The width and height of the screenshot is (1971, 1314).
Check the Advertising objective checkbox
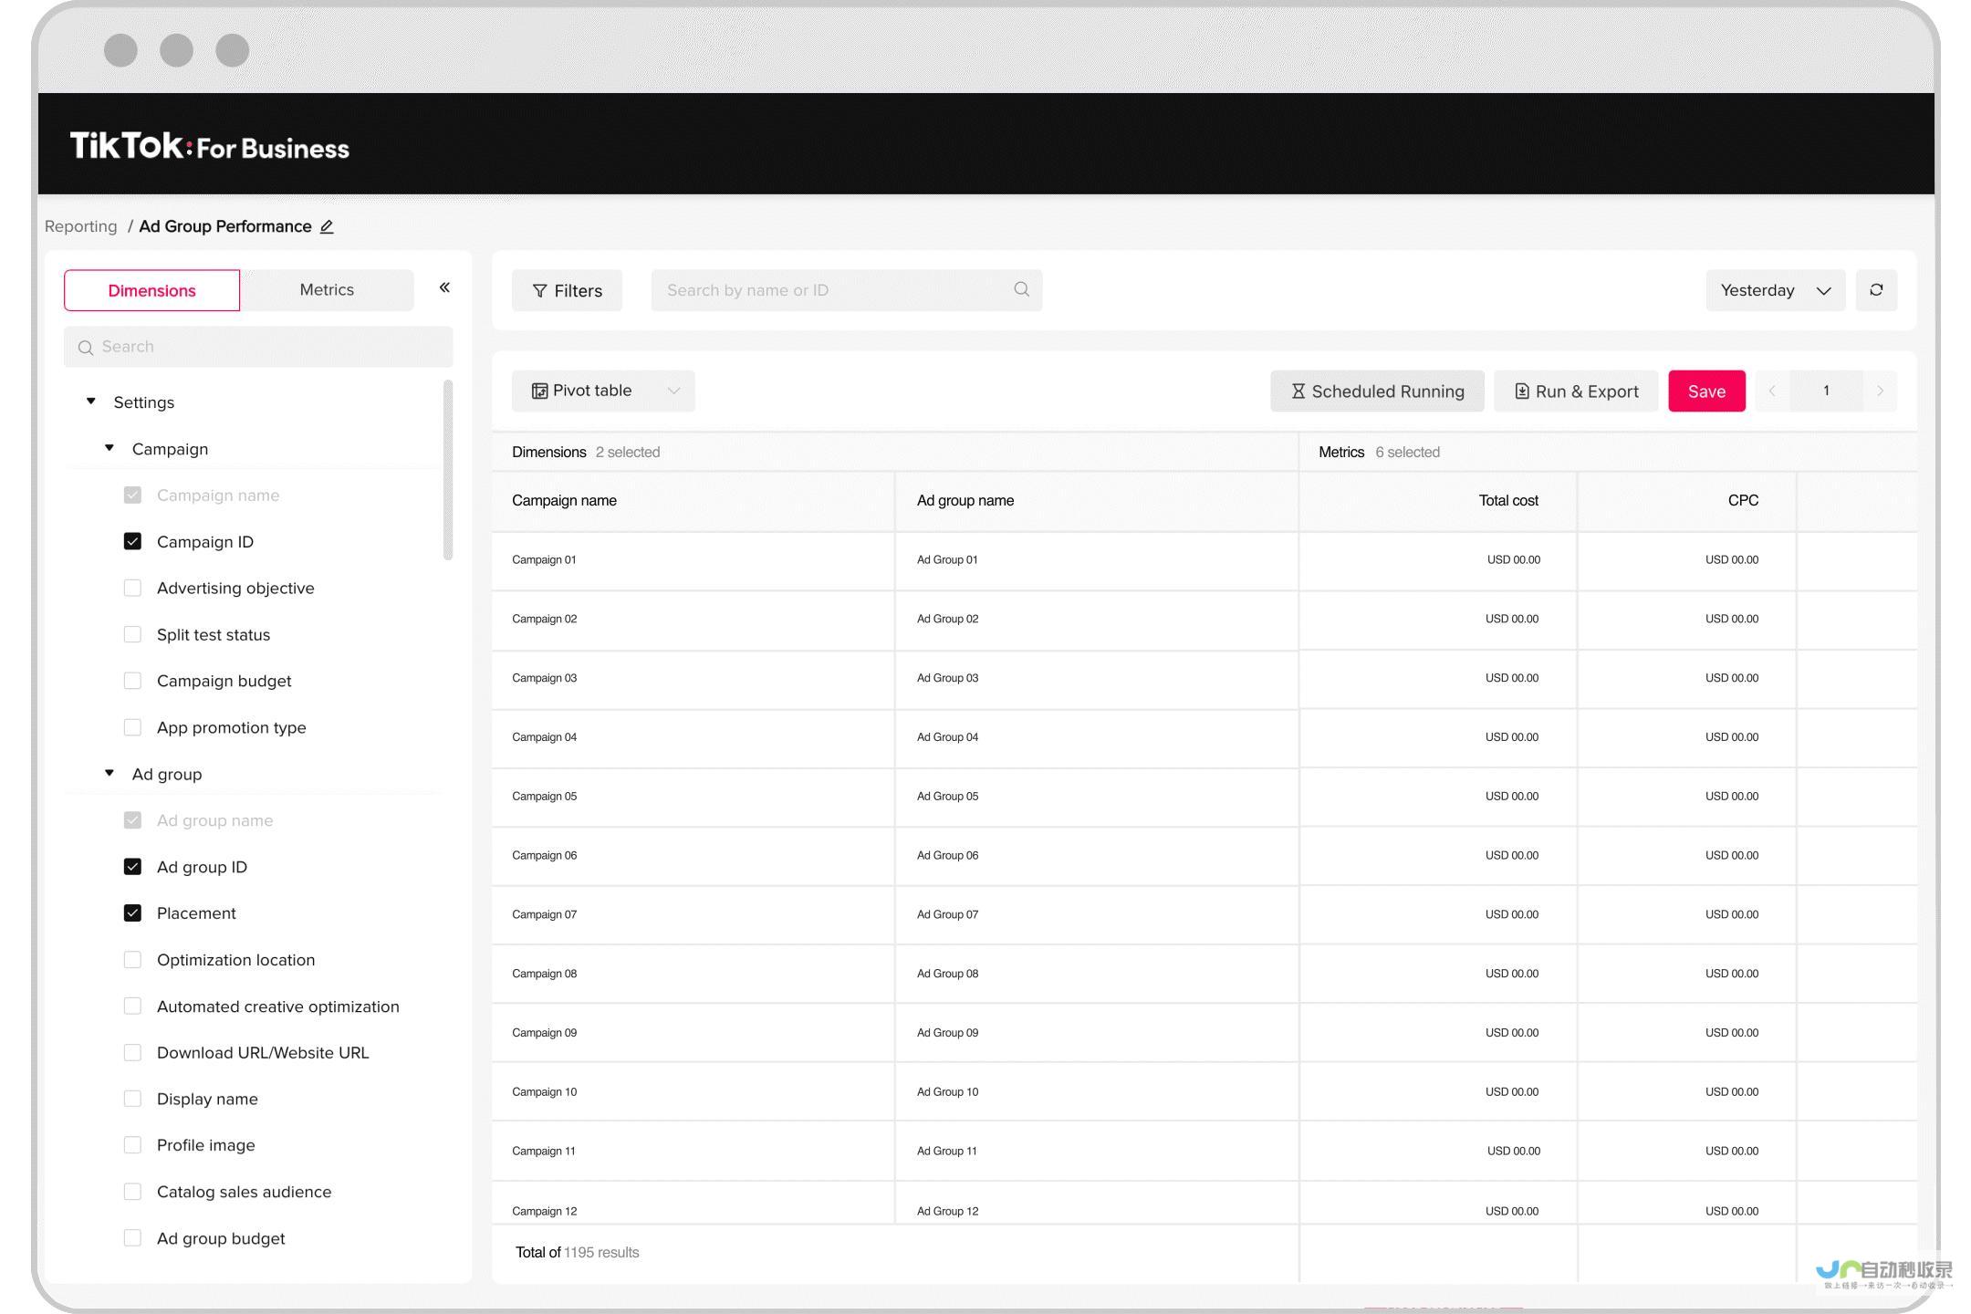pos(132,588)
